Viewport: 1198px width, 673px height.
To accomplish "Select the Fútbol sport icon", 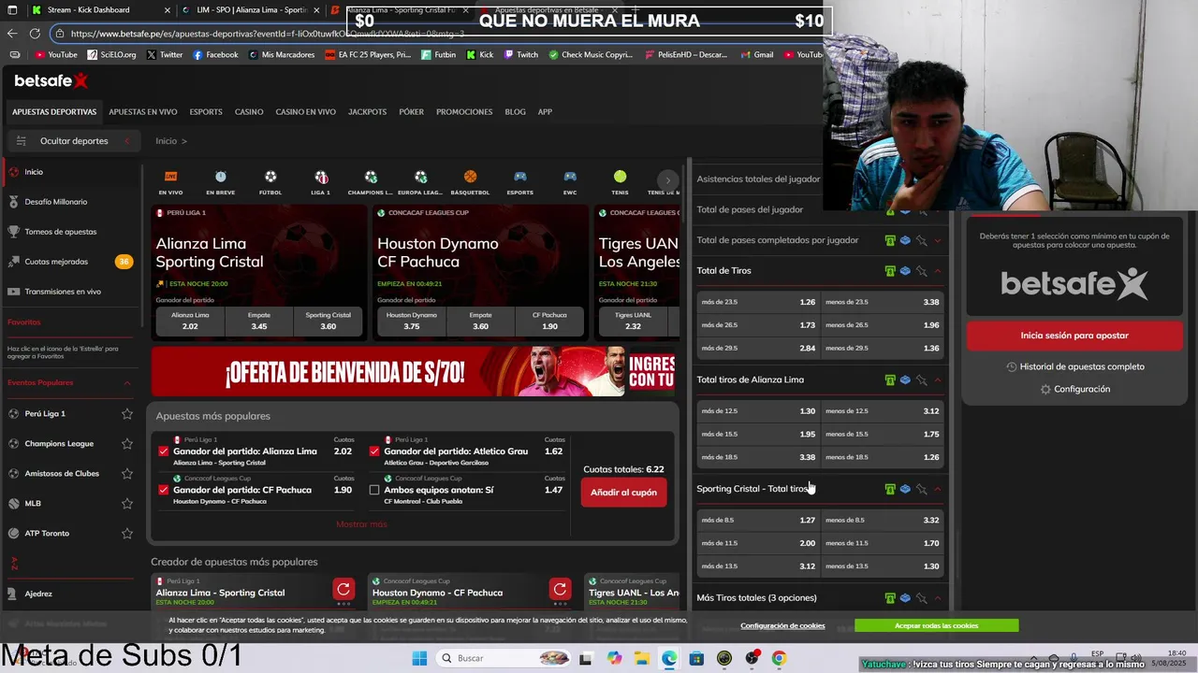I will [x=270, y=177].
